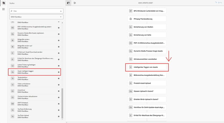Click the DAM-UPDATE-ASSET workflow title
The height and width of the screenshot is (123, 224).
[145, 3]
